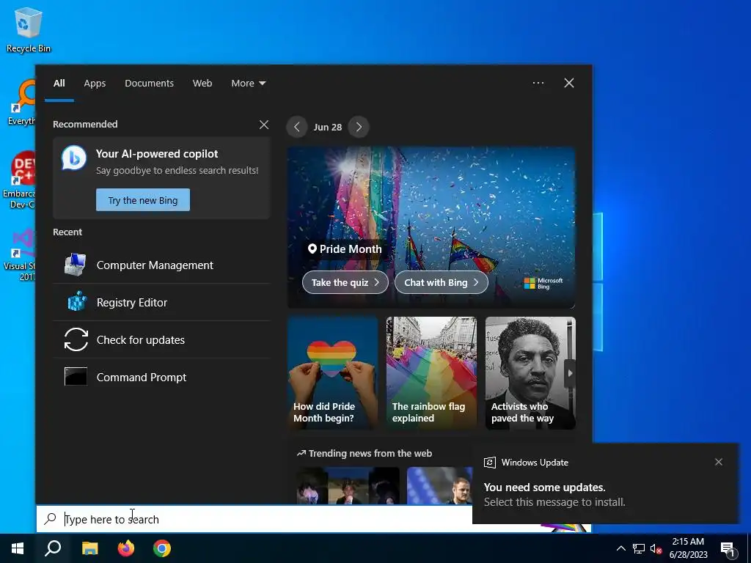The height and width of the screenshot is (563, 751).
Task: Open File Explorer from taskbar
Action: 89,548
